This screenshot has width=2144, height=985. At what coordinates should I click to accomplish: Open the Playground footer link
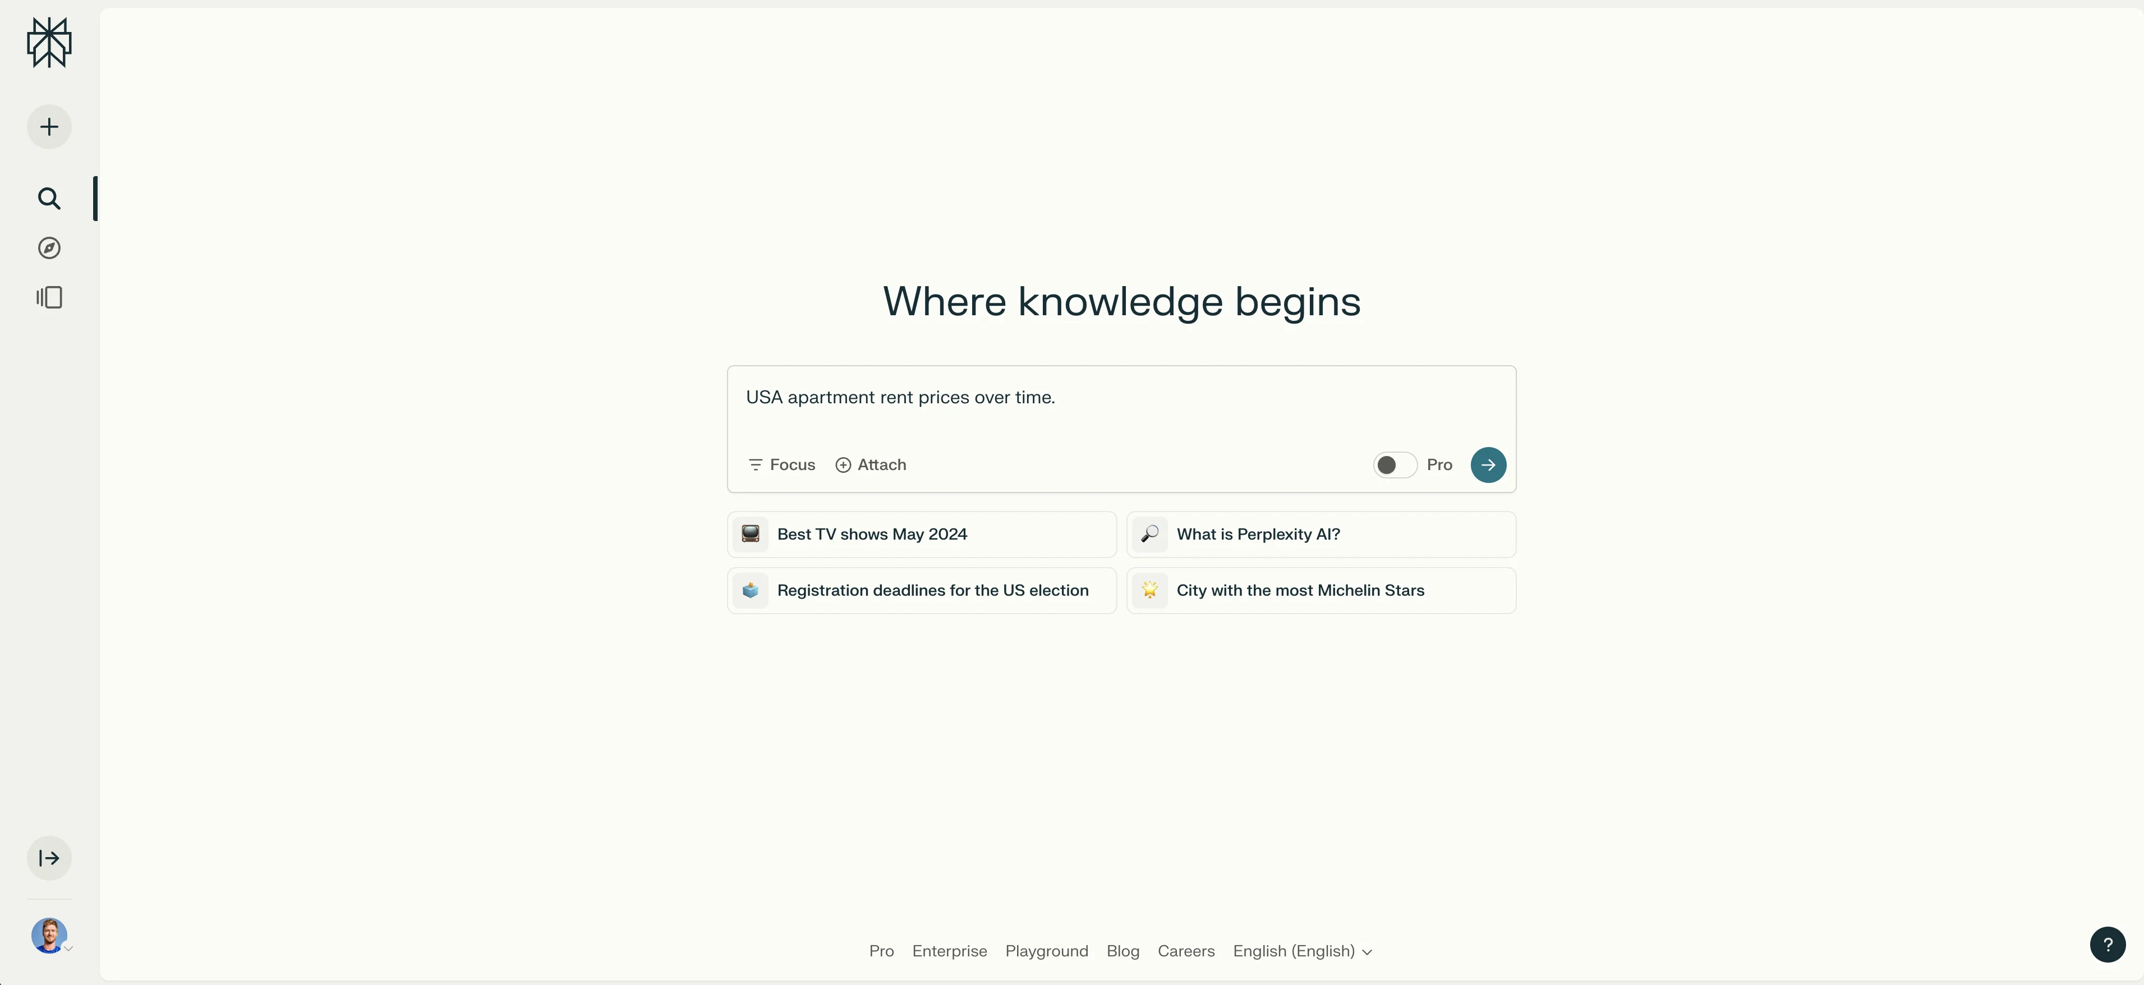click(x=1046, y=951)
